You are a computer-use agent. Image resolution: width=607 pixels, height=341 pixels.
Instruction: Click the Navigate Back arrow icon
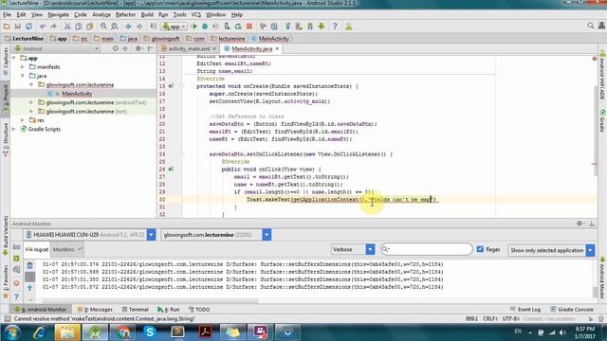pos(128,27)
